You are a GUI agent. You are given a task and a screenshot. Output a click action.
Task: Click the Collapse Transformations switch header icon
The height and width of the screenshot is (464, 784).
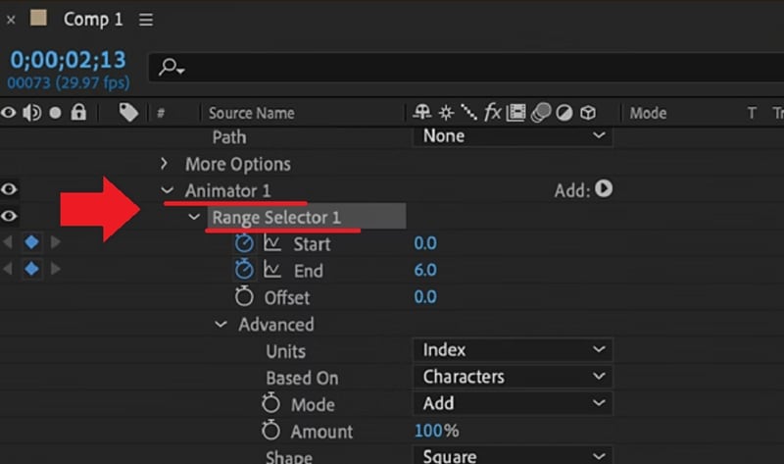click(x=446, y=113)
